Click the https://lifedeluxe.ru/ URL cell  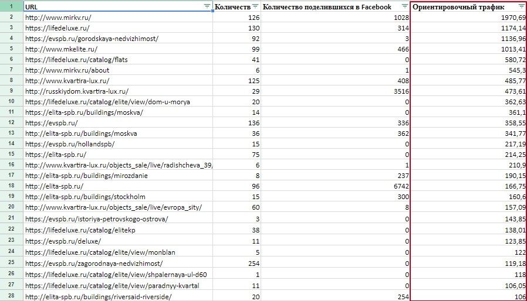point(58,28)
